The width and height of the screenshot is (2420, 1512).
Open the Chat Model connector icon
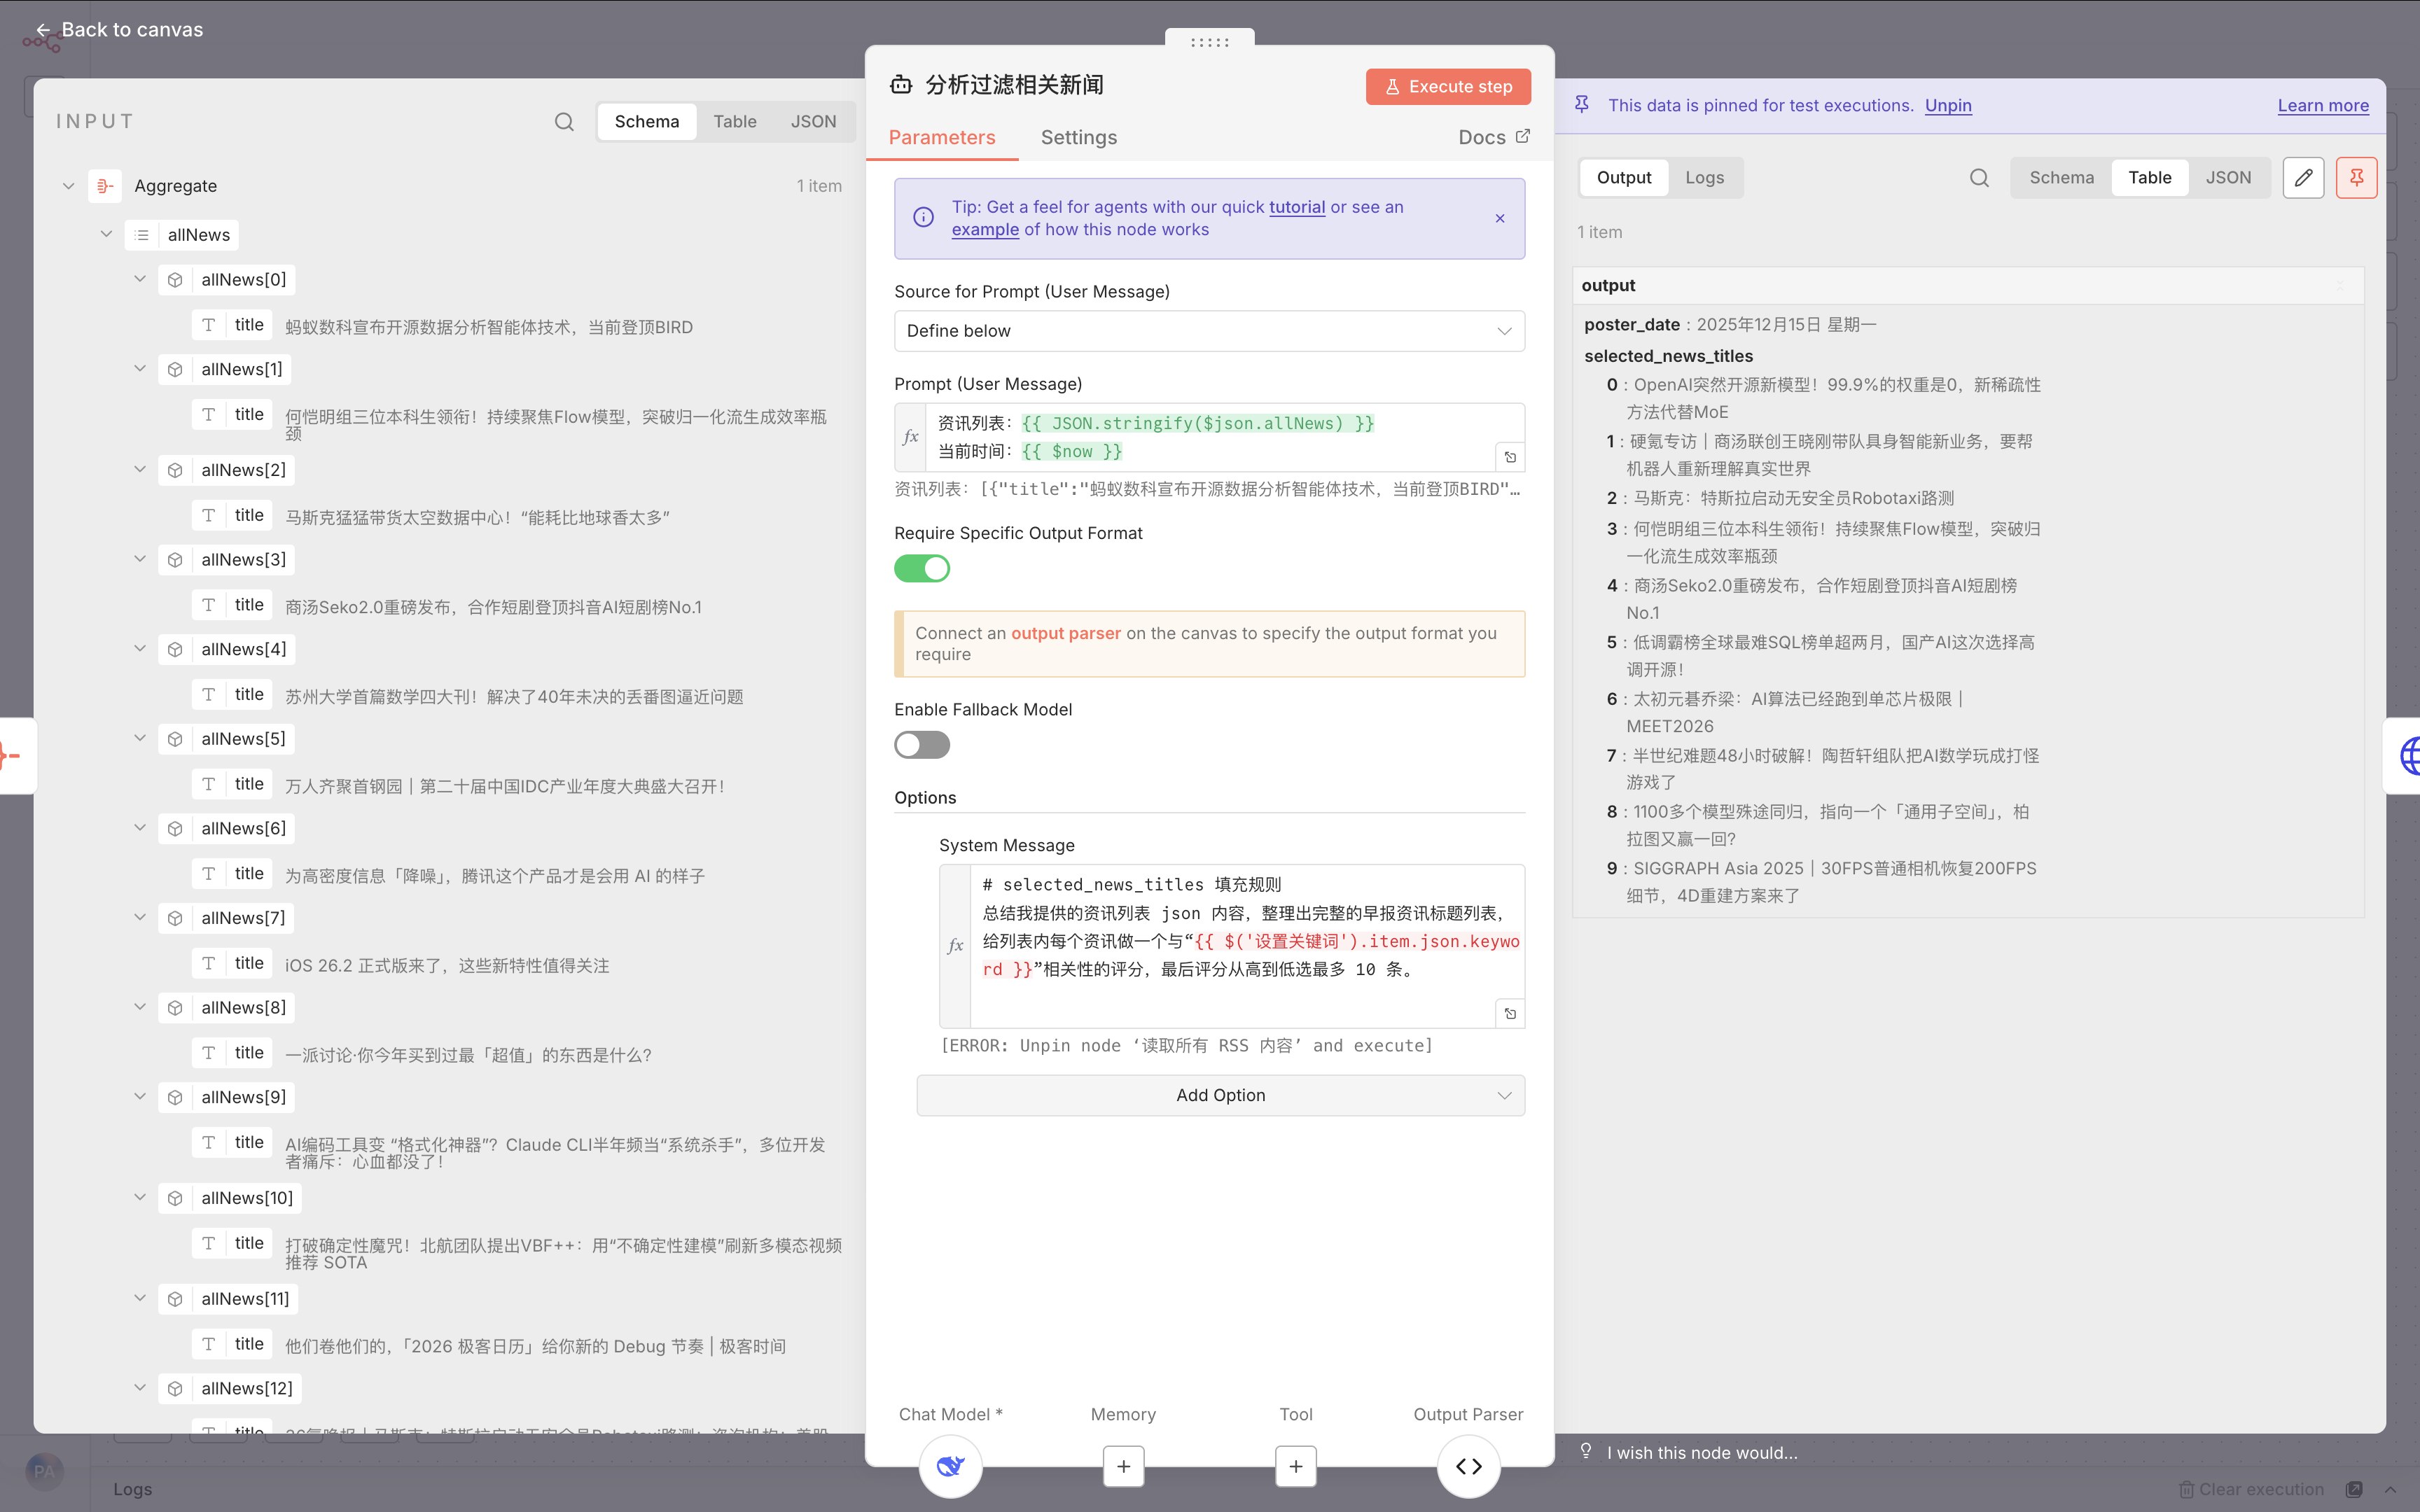950,1465
